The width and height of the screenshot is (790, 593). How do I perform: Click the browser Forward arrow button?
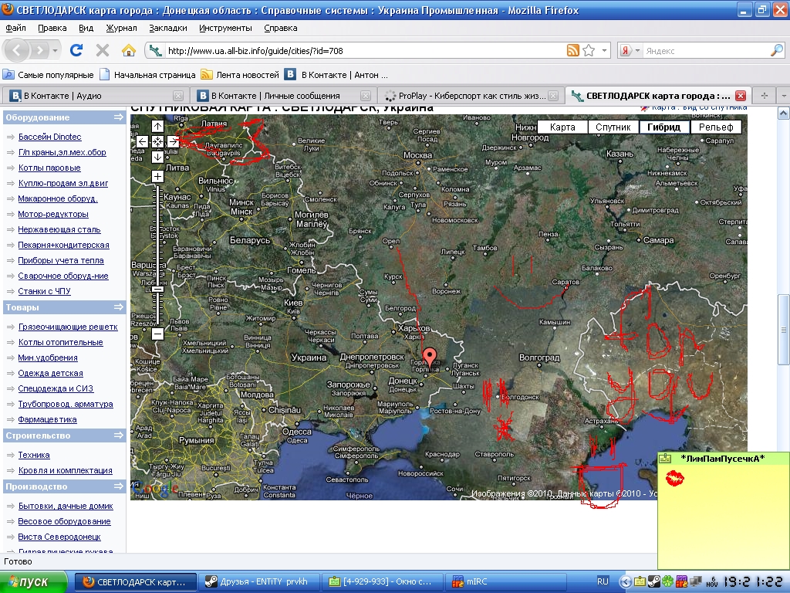(39, 50)
